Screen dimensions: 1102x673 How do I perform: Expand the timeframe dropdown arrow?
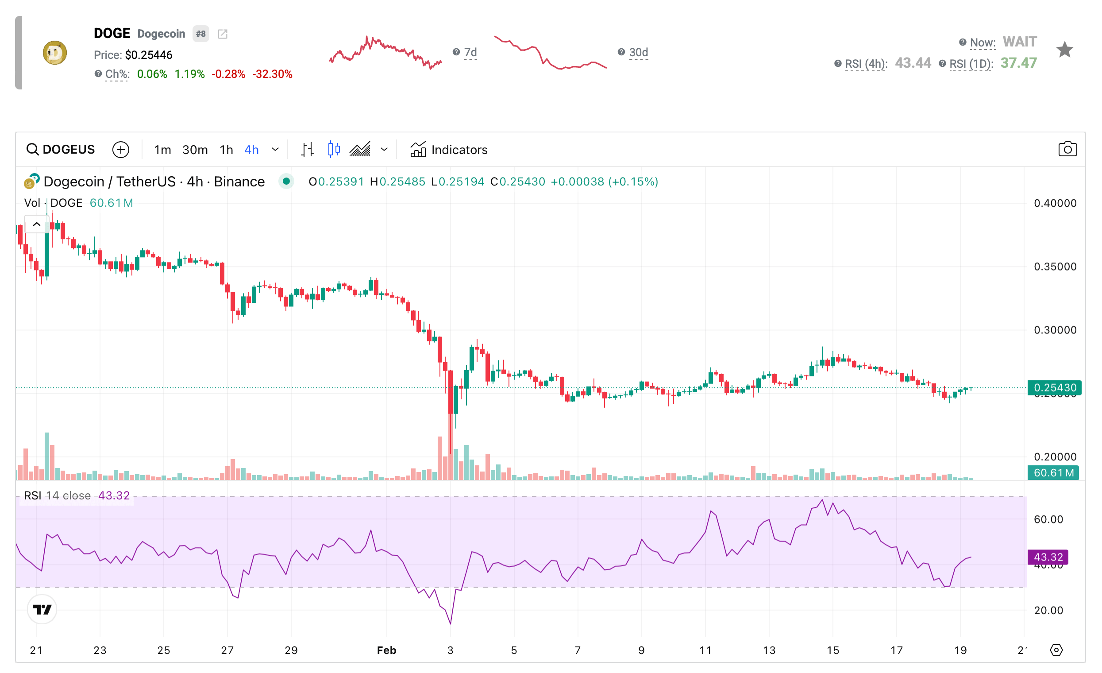pos(275,150)
